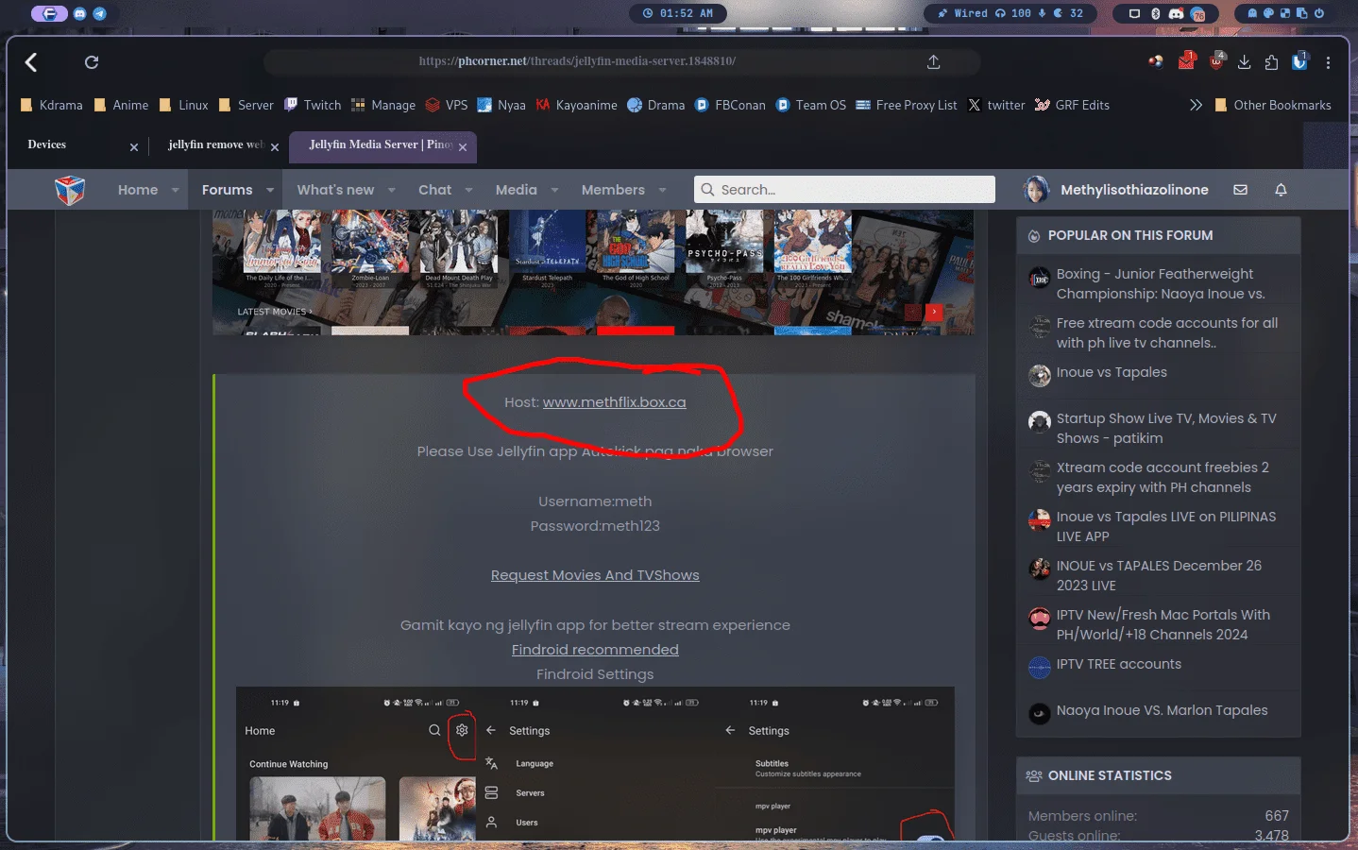Open the downloads icon in browser toolbar
The height and width of the screenshot is (850, 1358).
(1245, 62)
